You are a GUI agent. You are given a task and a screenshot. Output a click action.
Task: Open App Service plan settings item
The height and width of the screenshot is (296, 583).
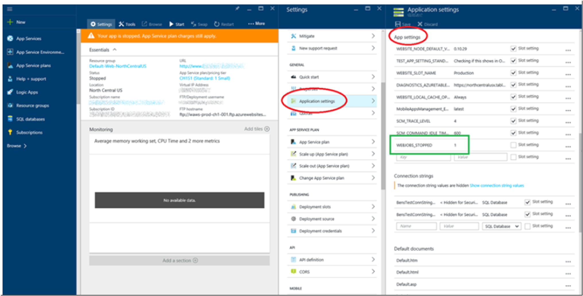[332, 142]
